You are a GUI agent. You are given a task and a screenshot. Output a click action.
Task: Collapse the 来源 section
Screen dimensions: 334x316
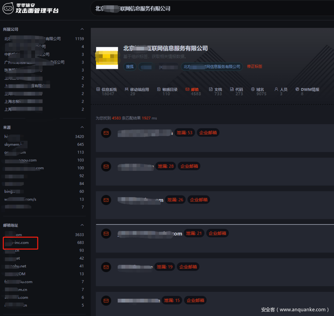[x=82, y=127]
